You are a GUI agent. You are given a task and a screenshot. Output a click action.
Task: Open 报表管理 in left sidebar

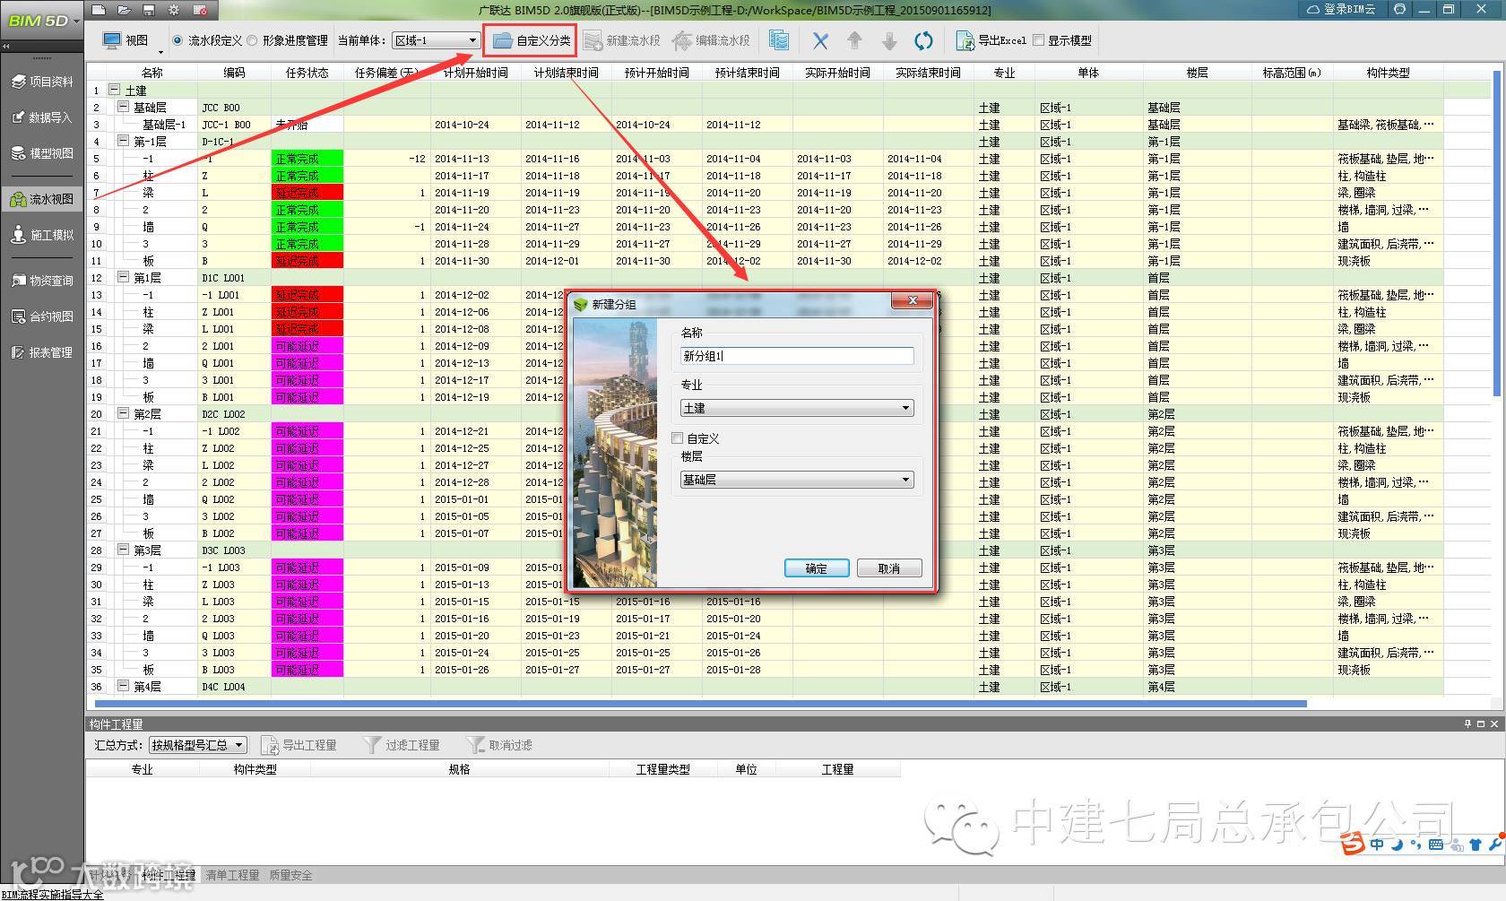tap(42, 352)
